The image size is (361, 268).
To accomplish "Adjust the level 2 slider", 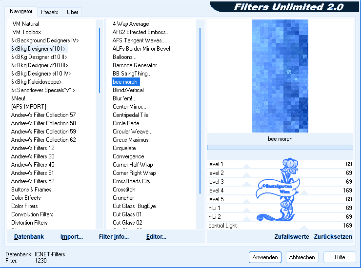I will [x=280, y=173].
